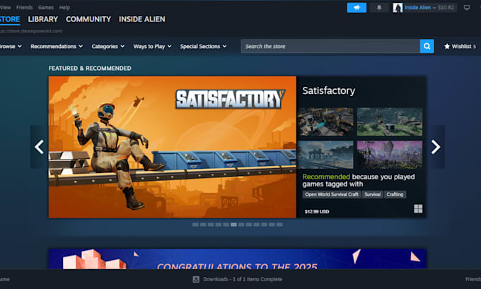
Task: Switch to the COMMUNITY tab
Action: (88, 19)
